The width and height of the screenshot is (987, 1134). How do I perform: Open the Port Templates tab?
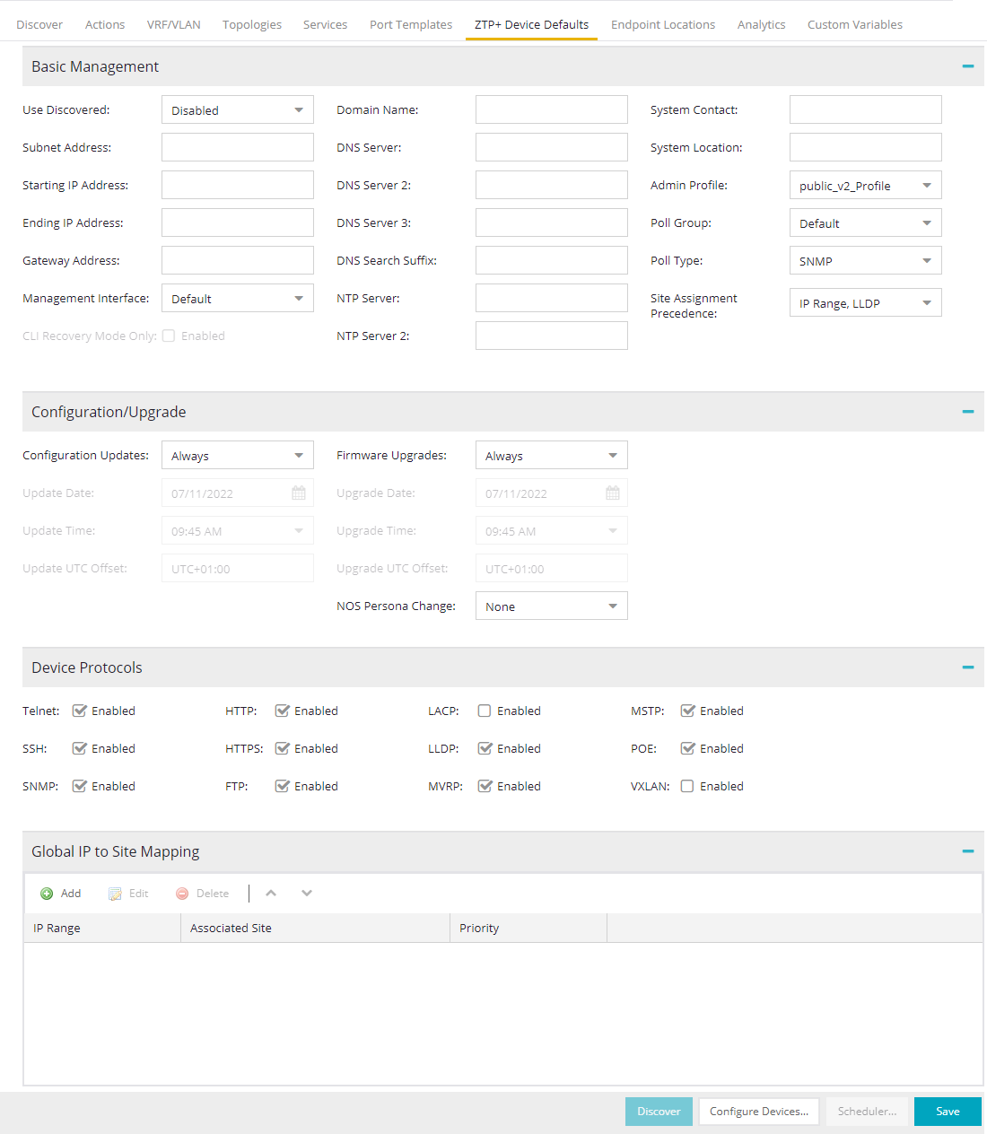click(411, 24)
